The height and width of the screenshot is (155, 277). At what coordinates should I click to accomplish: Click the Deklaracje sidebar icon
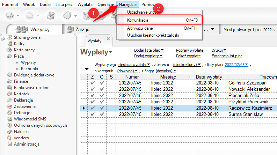pyautogui.click(x=9, y=100)
